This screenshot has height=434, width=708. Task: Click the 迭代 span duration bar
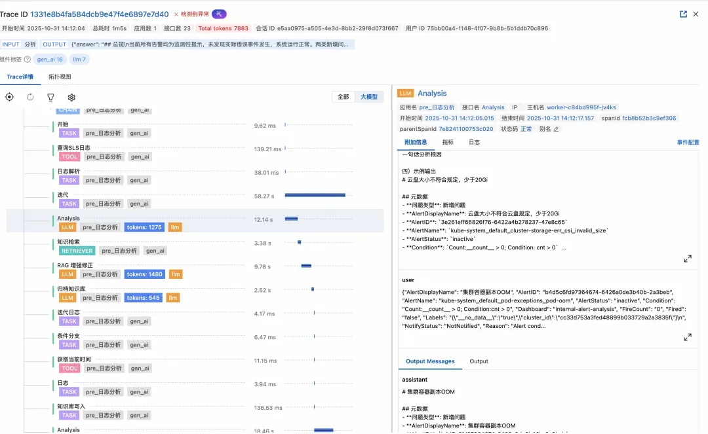coord(315,195)
